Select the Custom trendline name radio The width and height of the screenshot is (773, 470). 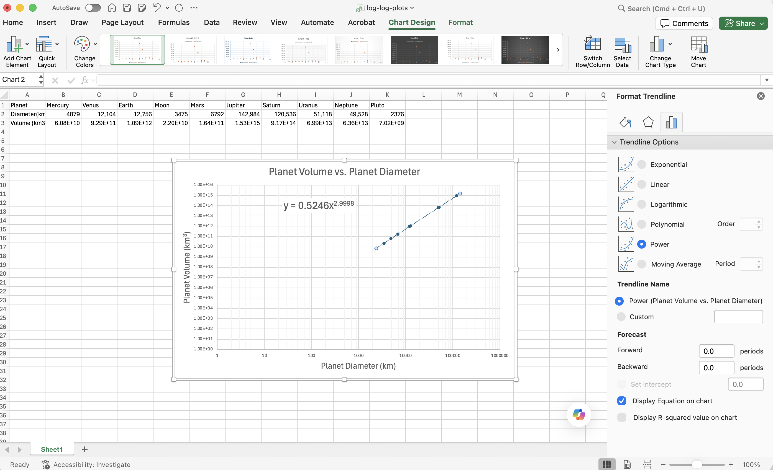click(621, 316)
